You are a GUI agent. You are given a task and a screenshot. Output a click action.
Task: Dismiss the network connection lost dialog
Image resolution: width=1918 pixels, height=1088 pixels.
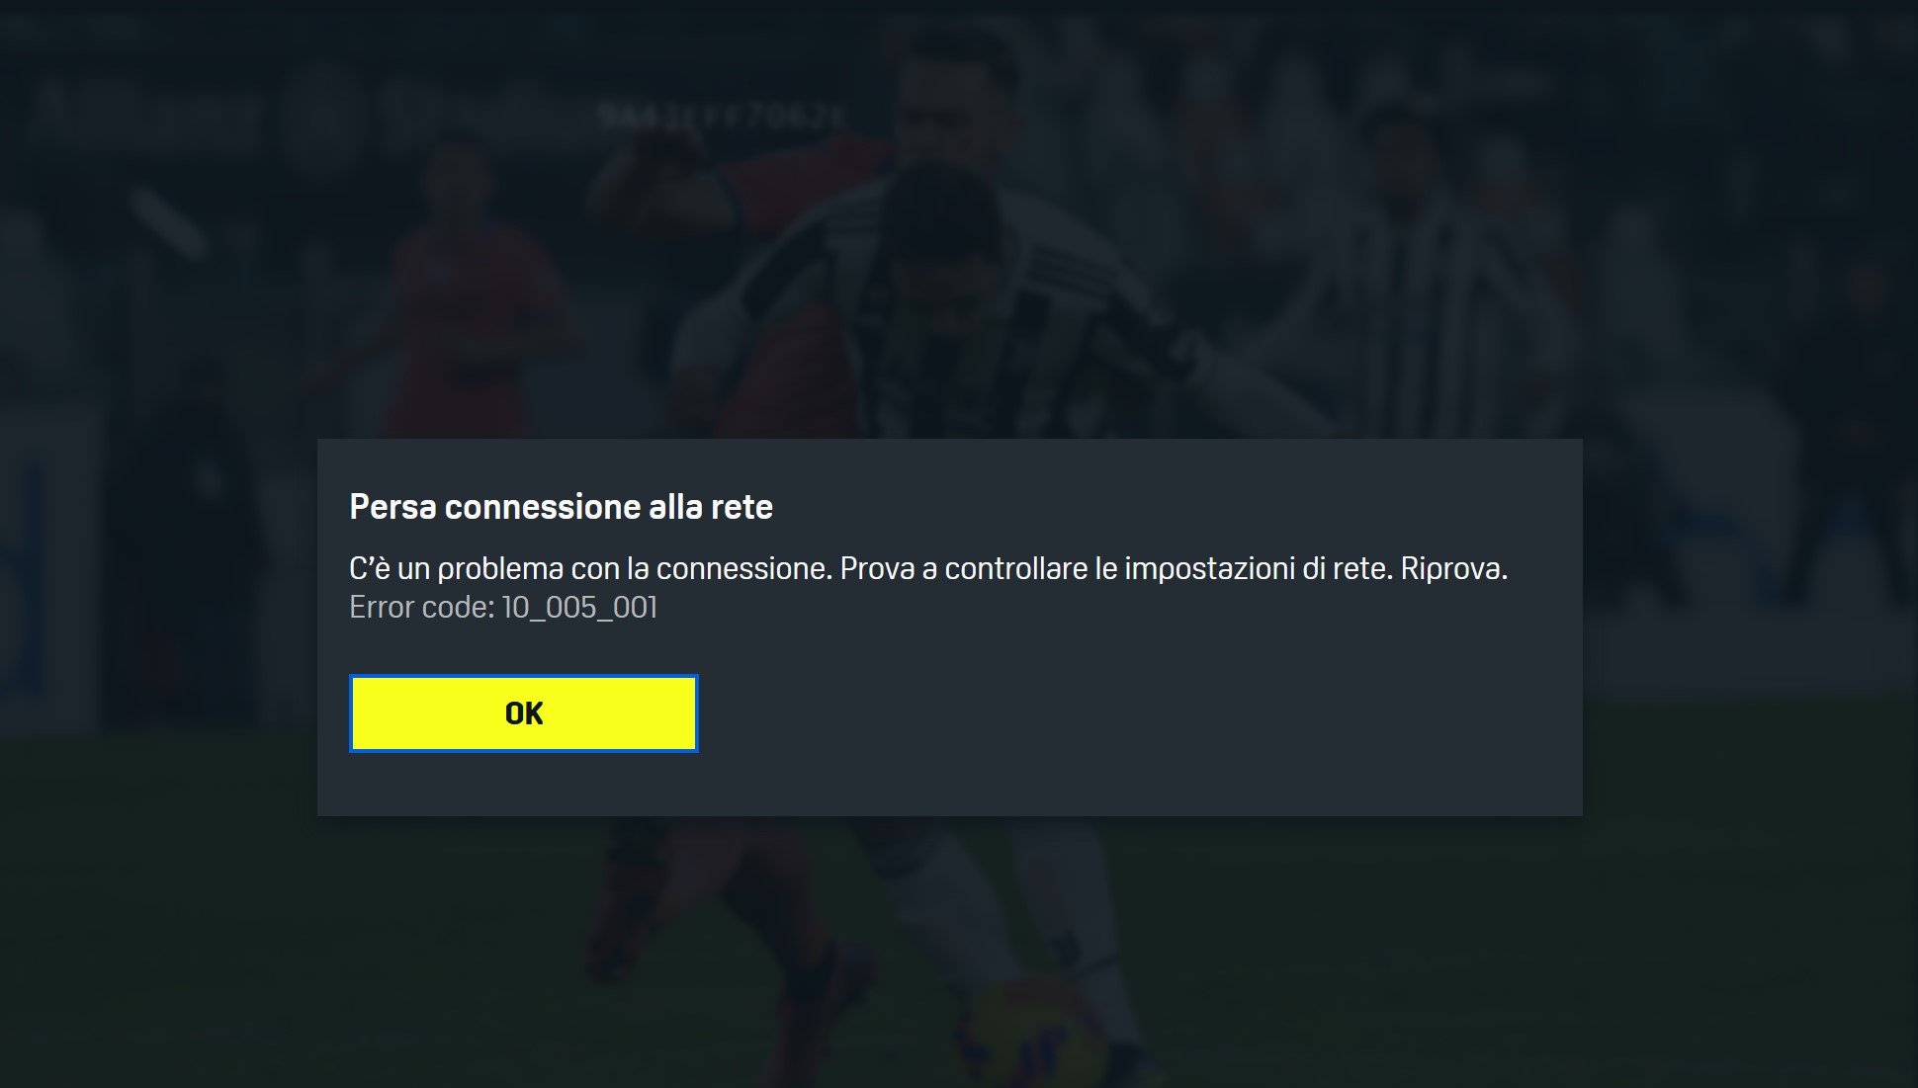(x=524, y=713)
